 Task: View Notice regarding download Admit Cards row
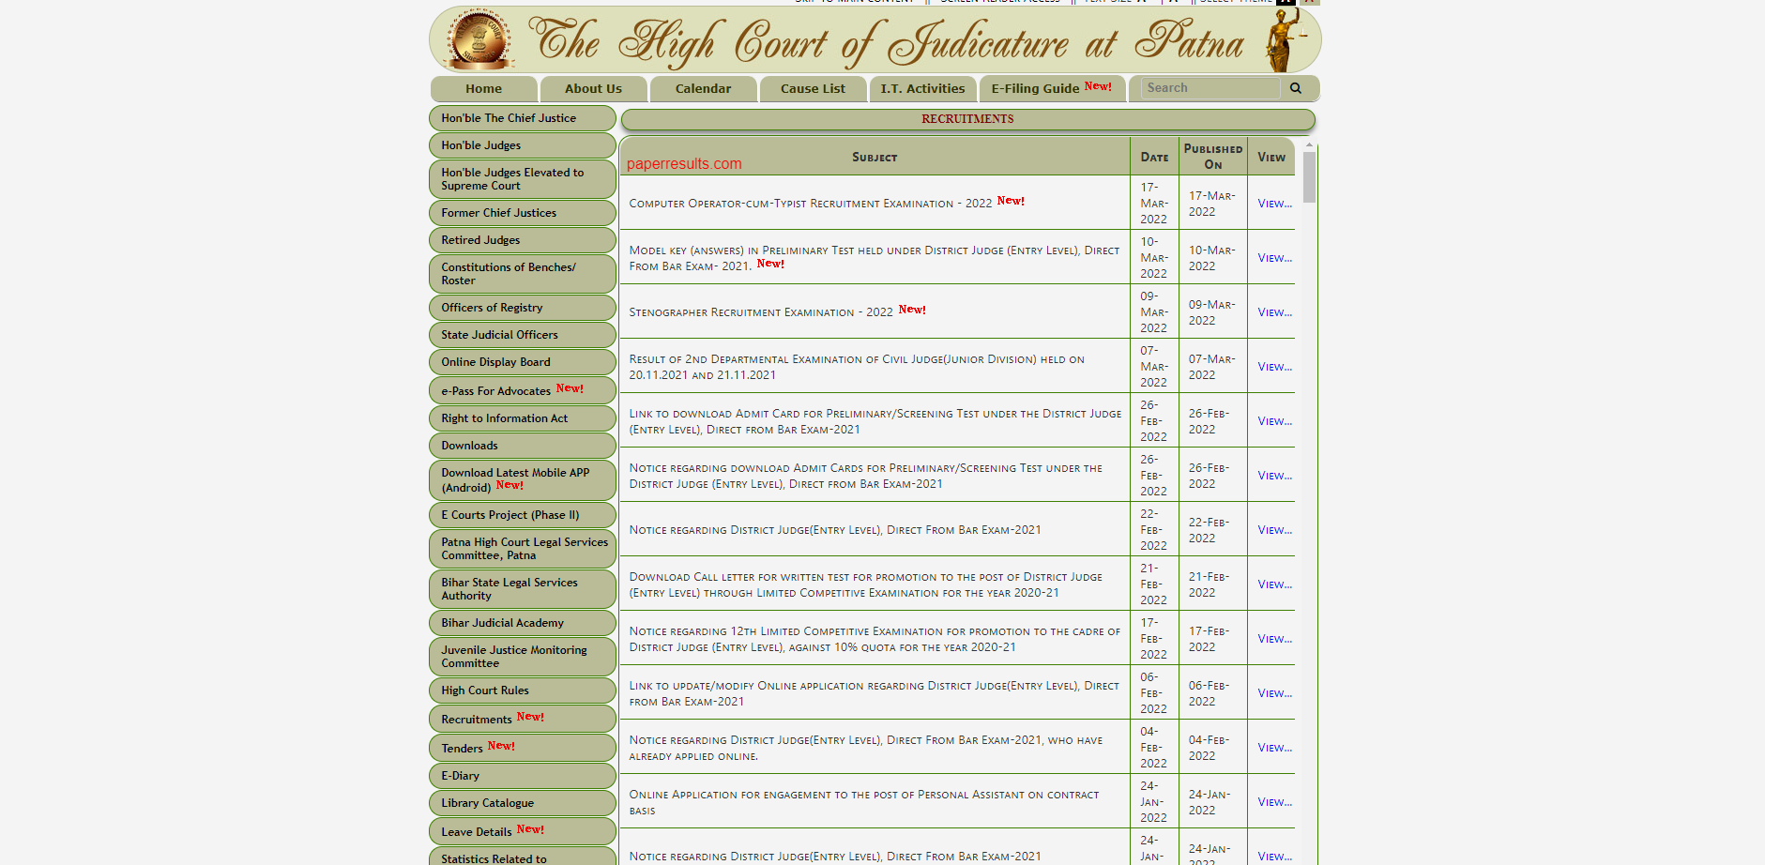coord(1274,476)
